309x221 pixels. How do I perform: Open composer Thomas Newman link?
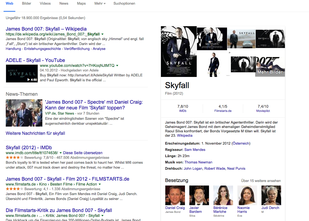198,162
